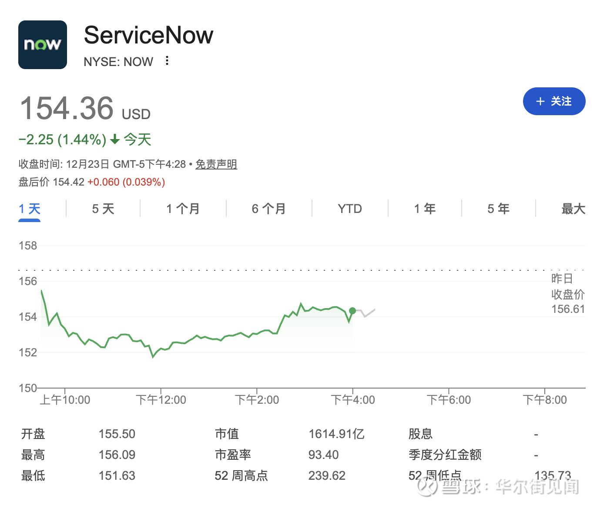The height and width of the screenshot is (505, 597).
Task: Click the 昨日收盘价 156.61 label
Action: [568, 294]
